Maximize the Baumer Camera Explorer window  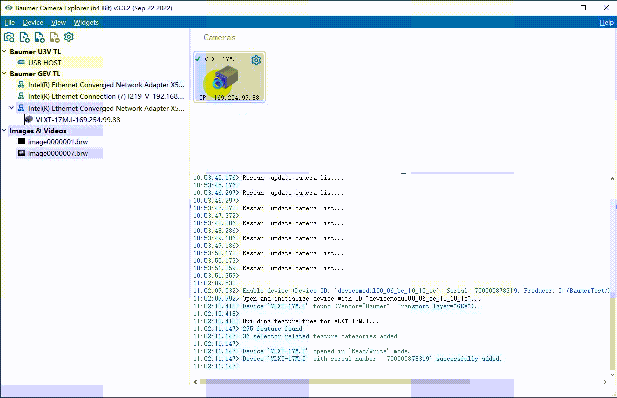(x=583, y=8)
